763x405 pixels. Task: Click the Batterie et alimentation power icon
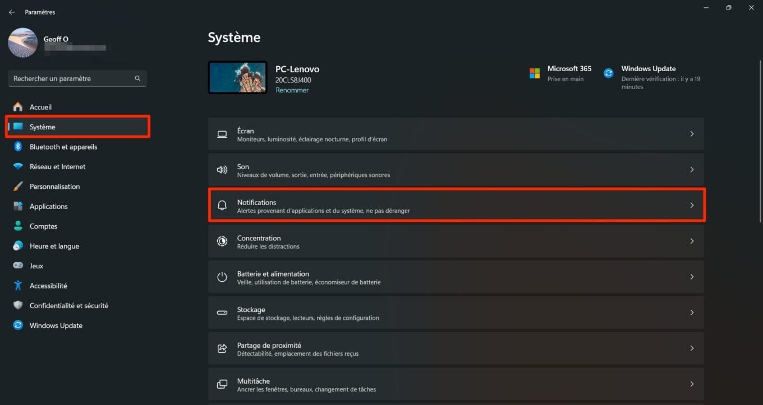222,277
